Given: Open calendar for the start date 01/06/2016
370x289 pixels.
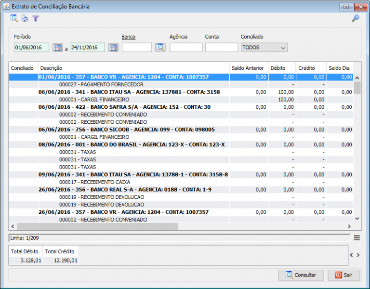Looking at the screenshot, I should [x=57, y=47].
